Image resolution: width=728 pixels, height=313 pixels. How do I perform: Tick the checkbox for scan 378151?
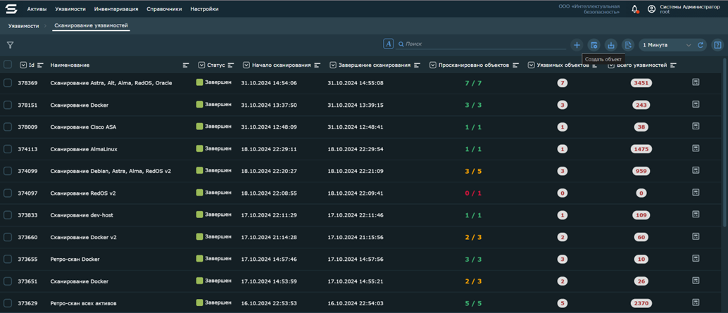pos(8,105)
